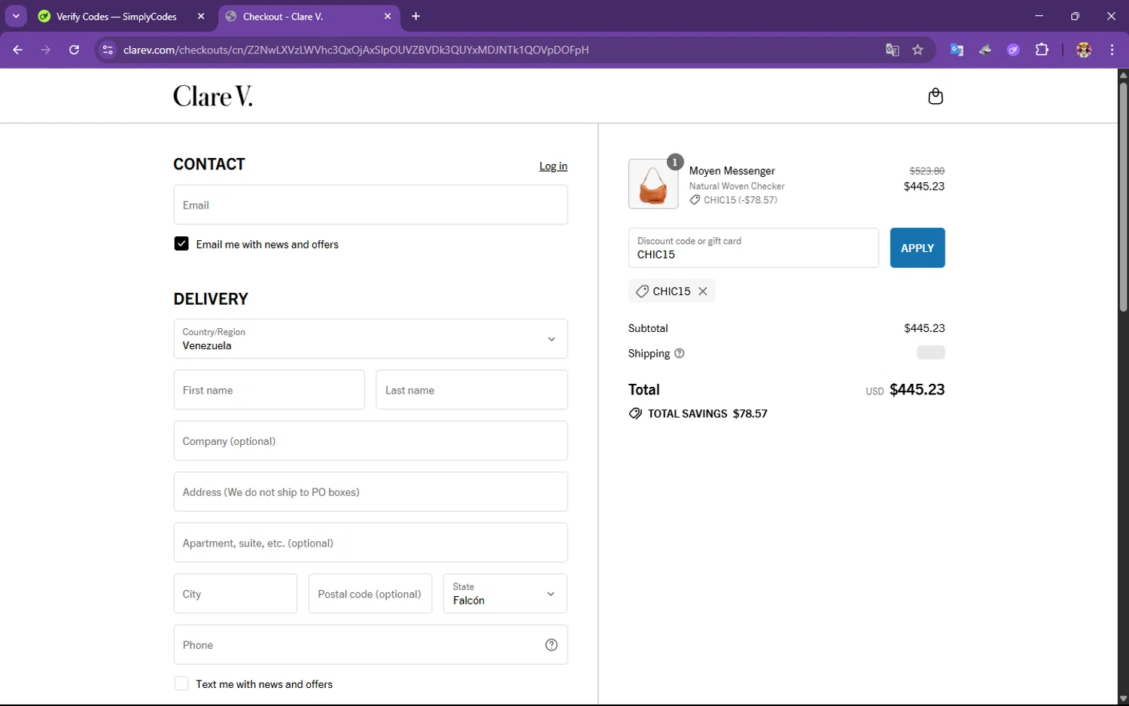Select the Checkout - Clare V. tab
This screenshot has height=706, width=1129.
309,17
